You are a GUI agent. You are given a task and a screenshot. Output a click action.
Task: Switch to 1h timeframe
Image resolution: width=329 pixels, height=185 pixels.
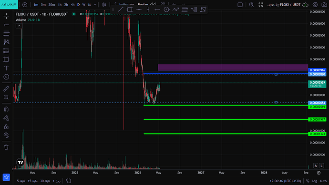point(60,5)
